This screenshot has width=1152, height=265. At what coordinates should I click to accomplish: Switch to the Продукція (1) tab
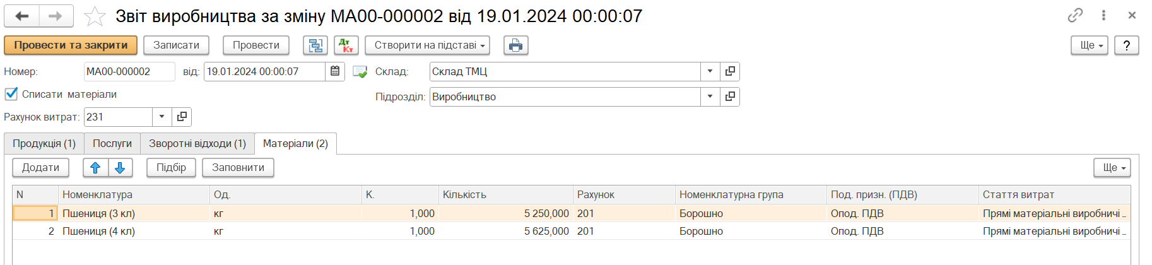(44, 144)
